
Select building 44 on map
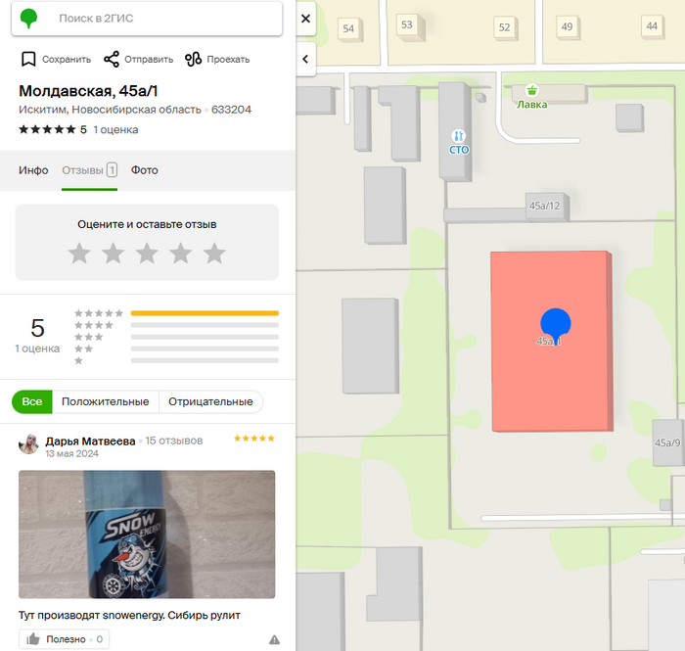tap(652, 26)
